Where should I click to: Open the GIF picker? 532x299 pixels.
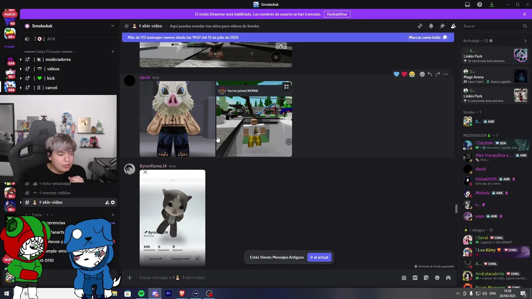[415, 277]
